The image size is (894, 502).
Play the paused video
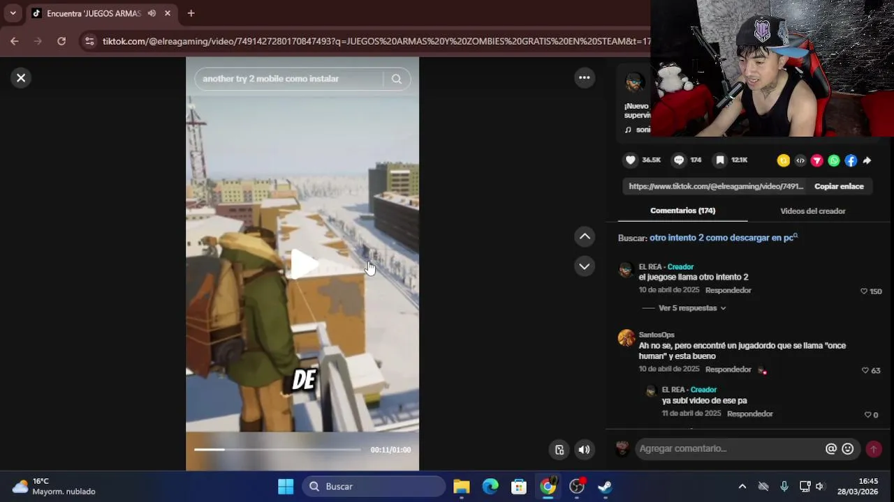point(303,264)
